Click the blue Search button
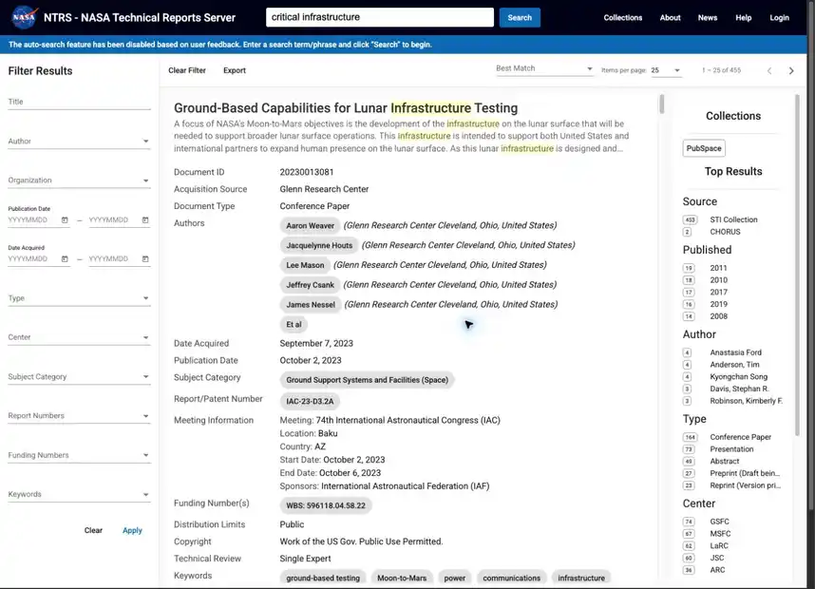This screenshot has width=815, height=589. pyautogui.click(x=520, y=18)
